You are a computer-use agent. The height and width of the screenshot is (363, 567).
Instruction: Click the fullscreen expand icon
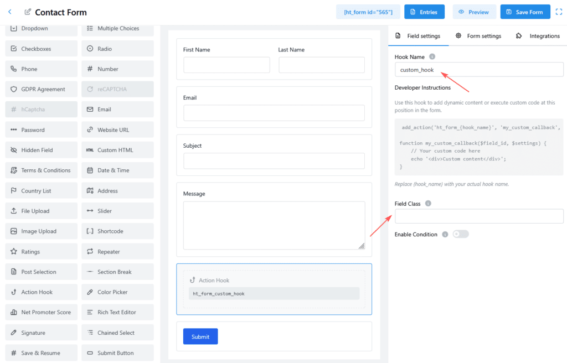click(x=559, y=12)
